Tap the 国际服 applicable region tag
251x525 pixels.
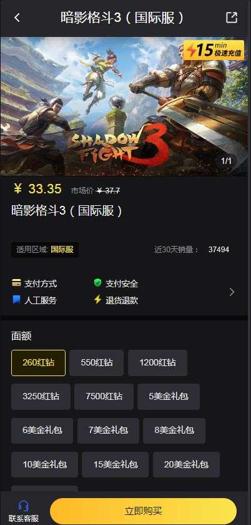coord(62,250)
